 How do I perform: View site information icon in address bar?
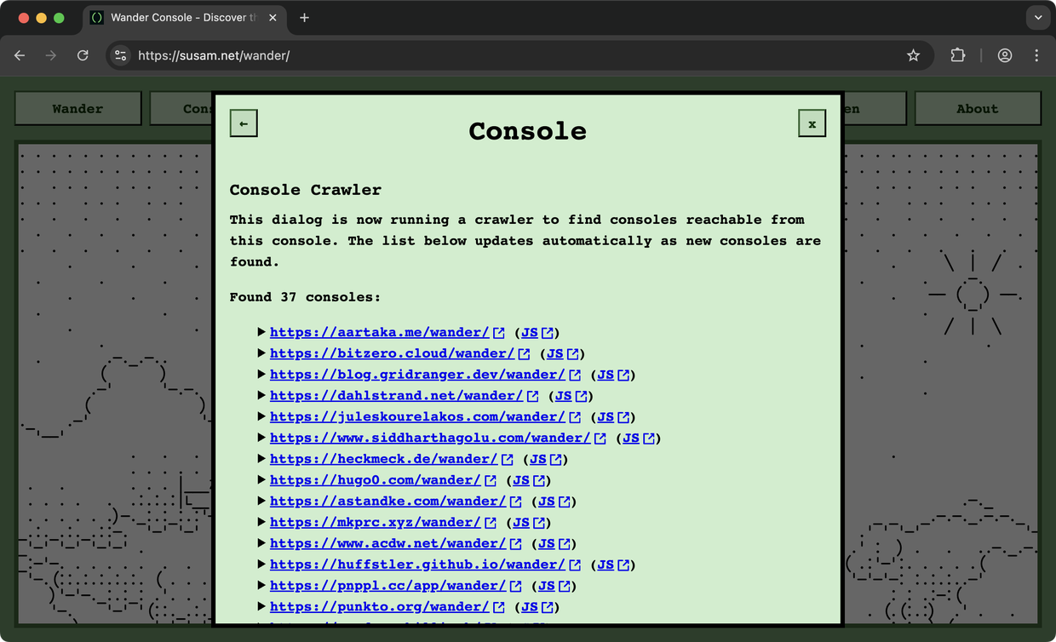pos(121,55)
